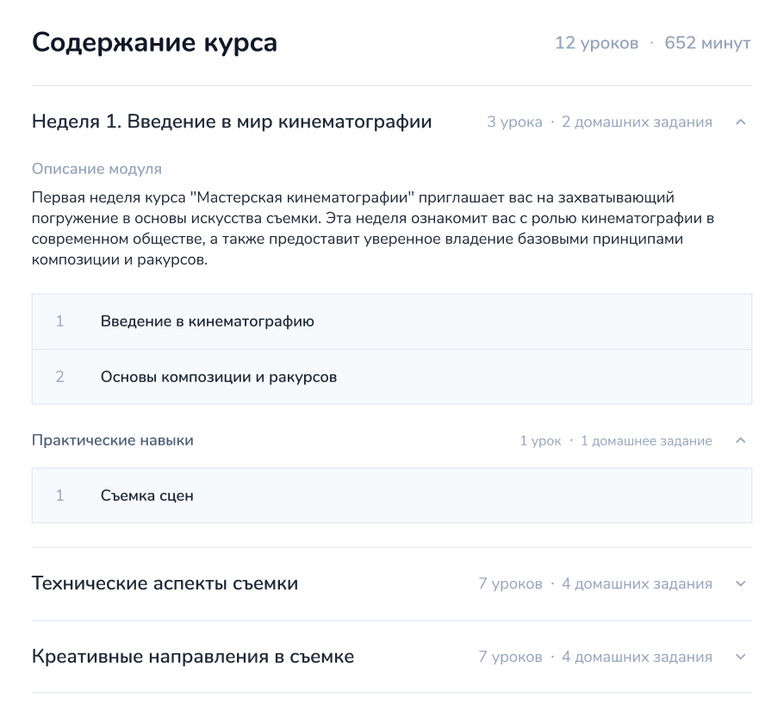Click the 652 минут duration label
This screenshot has height=717, width=784.
(x=707, y=43)
